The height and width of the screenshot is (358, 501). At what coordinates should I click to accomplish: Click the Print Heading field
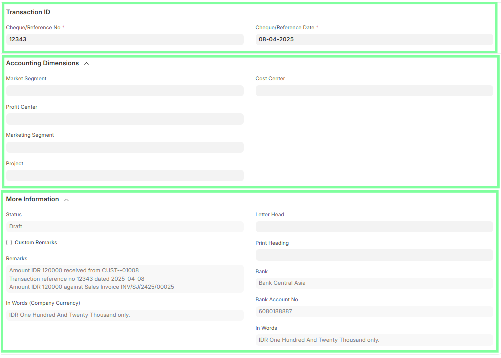click(x=374, y=255)
